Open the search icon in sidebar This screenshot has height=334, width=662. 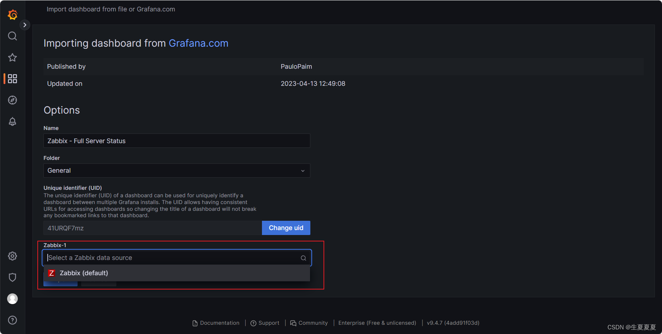click(x=12, y=36)
